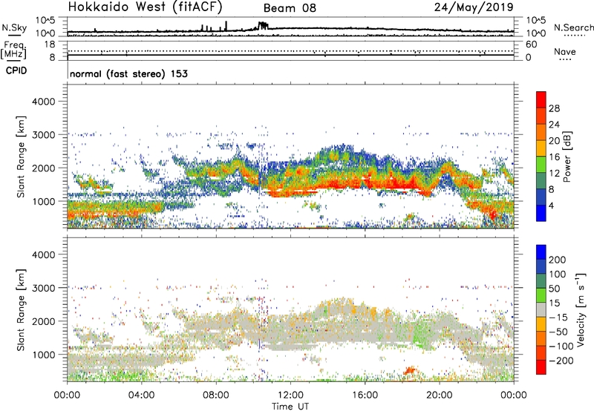
Task: Click the '50' value on velocity colorbar
Action: pos(554,289)
